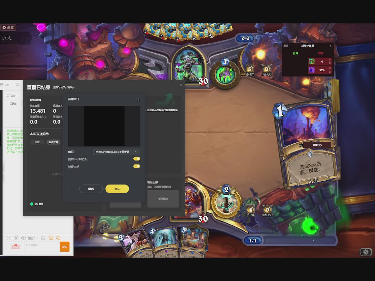Viewport: 375px width, 281px height.
Task: Select the 热度 trend option
Action: 37,142
